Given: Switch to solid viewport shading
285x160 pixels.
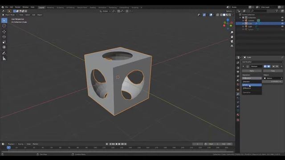Looking at the screenshot, I should (224, 15).
